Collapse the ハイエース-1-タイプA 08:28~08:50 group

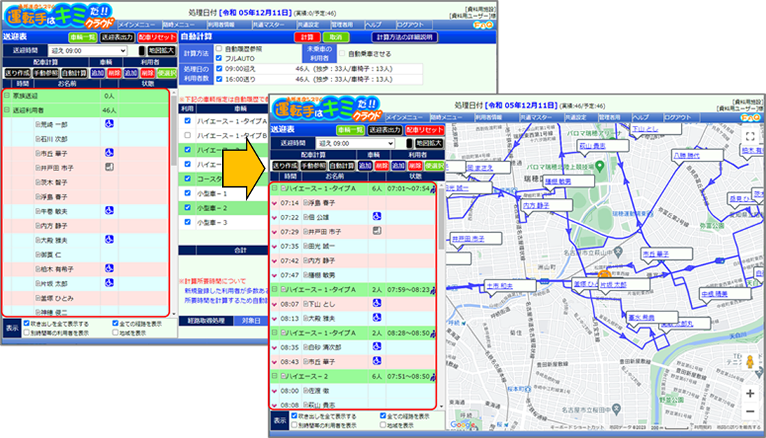(274, 332)
